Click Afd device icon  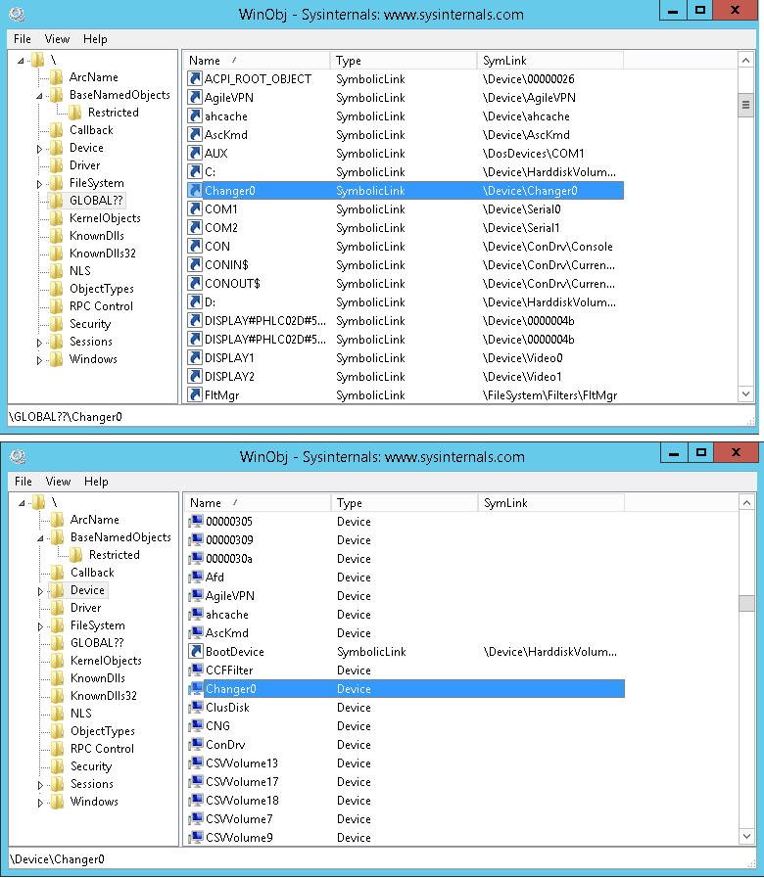(196, 577)
